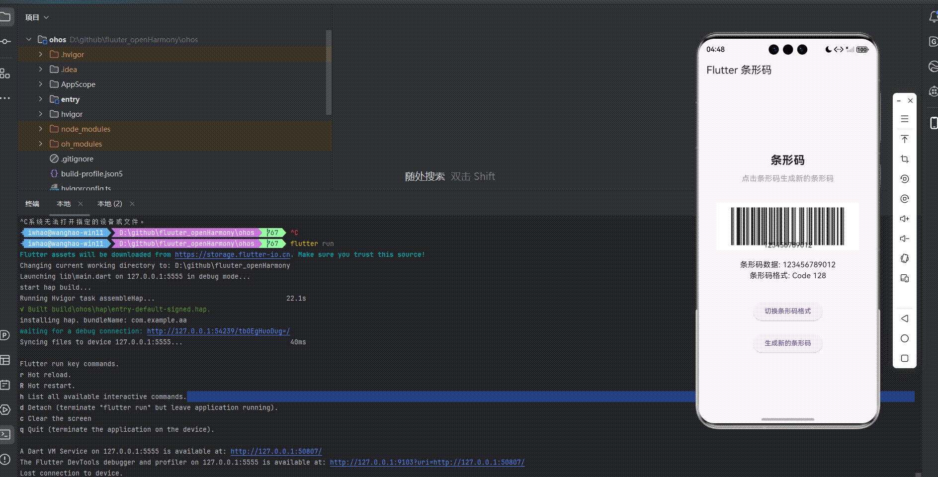Image resolution: width=938 pixels, height=477 pixels.
Task: Switch to the 本地 (2) terminal tab
Action: (x=109, y=204)
